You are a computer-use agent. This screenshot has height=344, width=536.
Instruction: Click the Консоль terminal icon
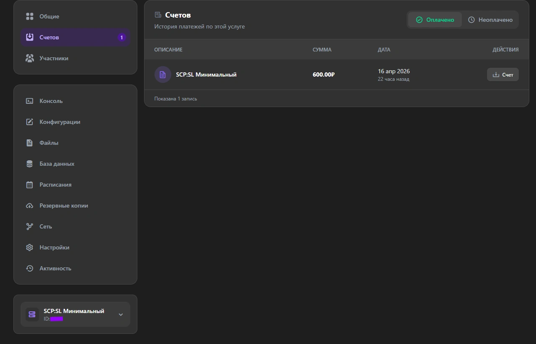click(x=29, y=101)
